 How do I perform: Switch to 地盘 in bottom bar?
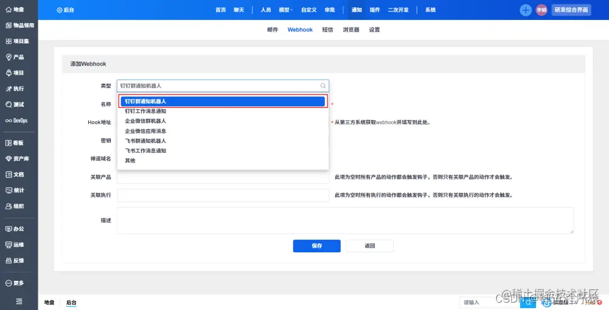[x=49, y=302]
